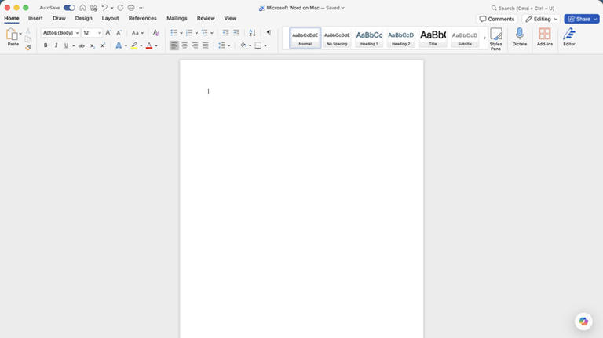
Task: Toggle Bold formatting
Action: 46,45
